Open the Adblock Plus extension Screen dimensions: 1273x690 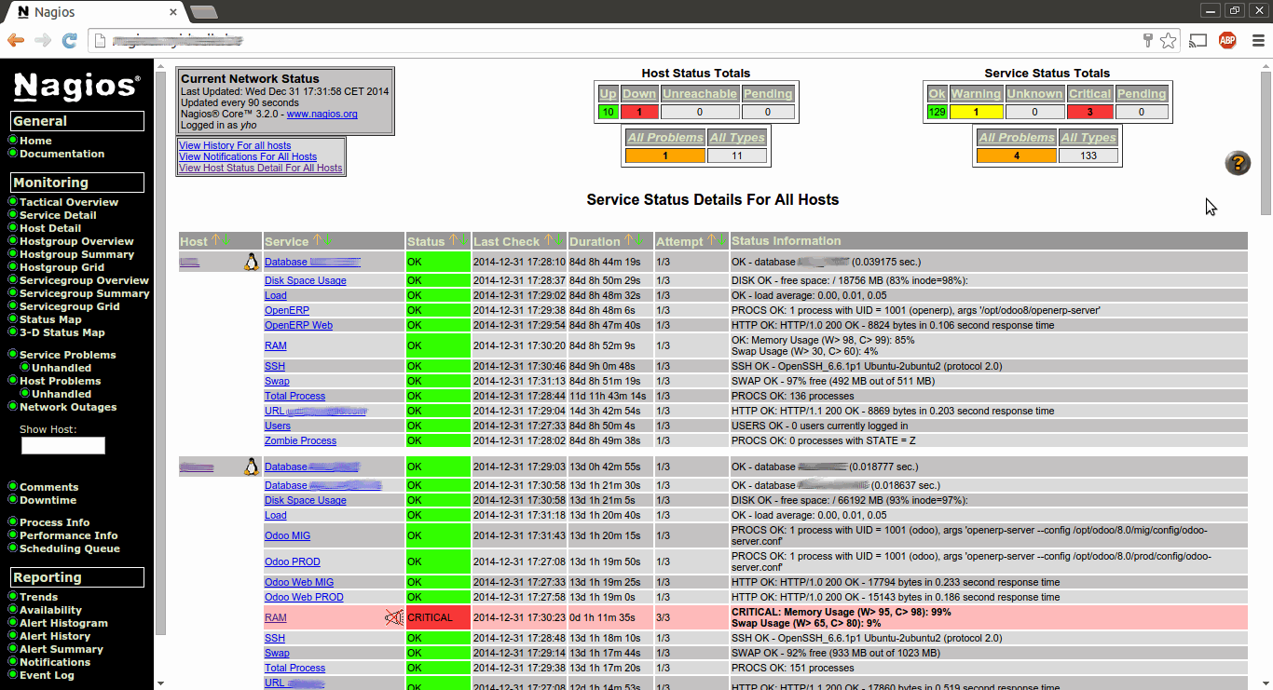(1227, 40)
